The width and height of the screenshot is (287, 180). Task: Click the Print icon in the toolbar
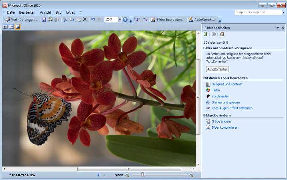pyautogui.click(x=50, y=19)
